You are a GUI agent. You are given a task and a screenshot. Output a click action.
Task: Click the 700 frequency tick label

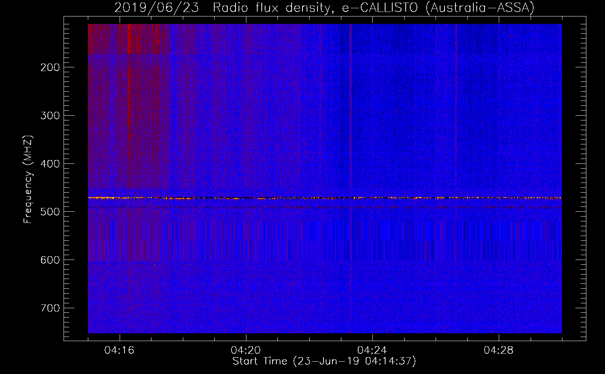point(50,308)
